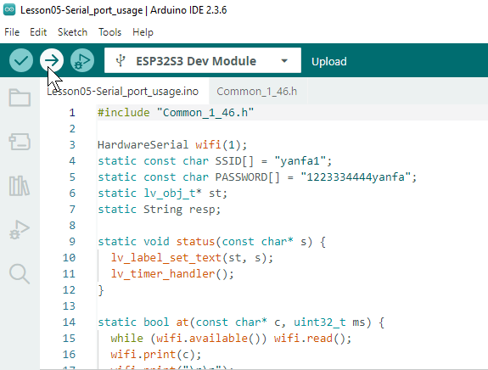This screenshot has width=488, height=370.
Task: Click the lv_label_set_text(st, s); line
Action: pyautogui.click(x=192, y=258)
